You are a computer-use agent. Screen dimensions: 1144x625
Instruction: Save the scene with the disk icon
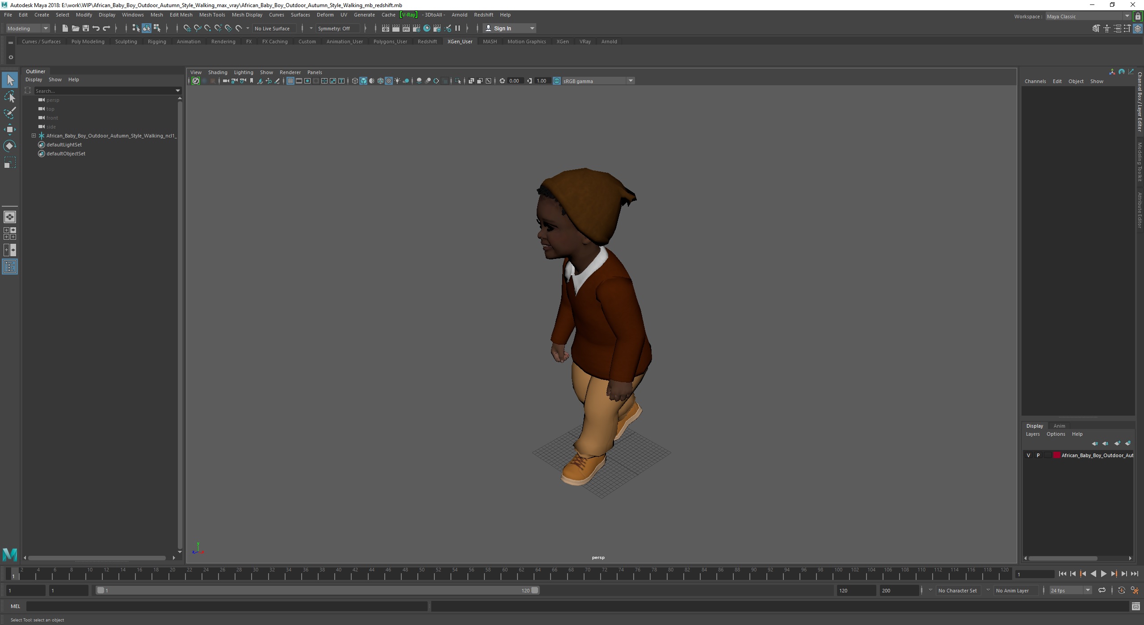click(85, 28)
